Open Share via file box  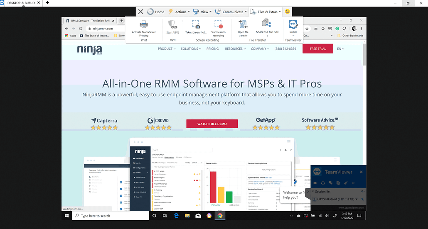(x=266, y=24)
